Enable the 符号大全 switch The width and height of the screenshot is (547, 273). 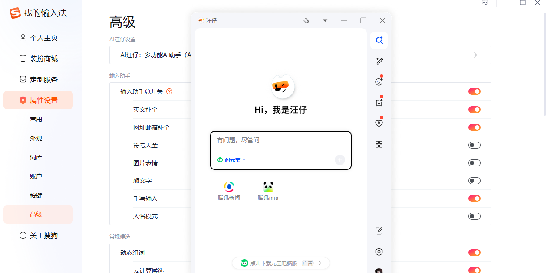pyautogui.click(x=475, y=145)
